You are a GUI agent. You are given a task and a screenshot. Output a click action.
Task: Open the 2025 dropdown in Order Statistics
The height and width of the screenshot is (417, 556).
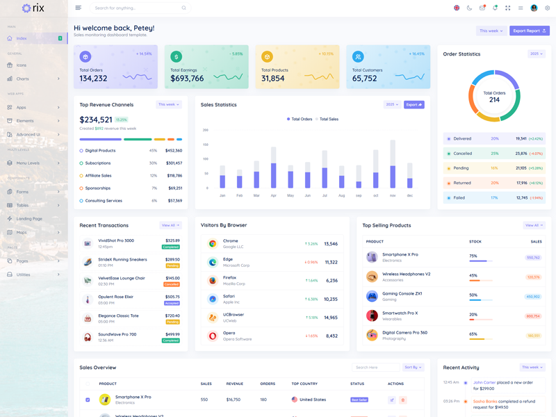537,54
